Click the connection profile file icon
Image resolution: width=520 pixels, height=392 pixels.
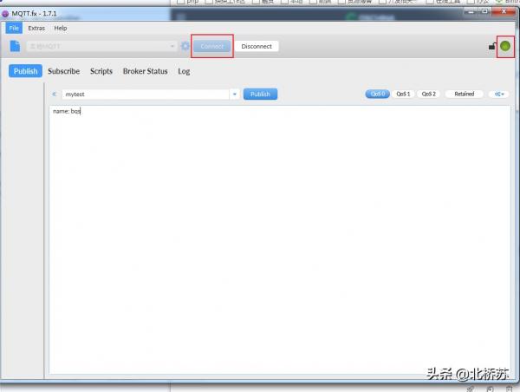click(x=15, y=46)
